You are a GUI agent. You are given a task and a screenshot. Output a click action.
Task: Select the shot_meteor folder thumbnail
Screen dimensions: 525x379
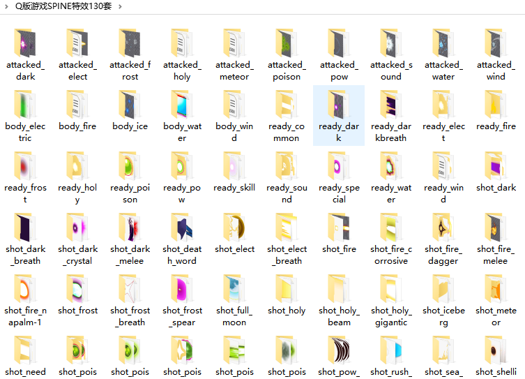(496, 290)
